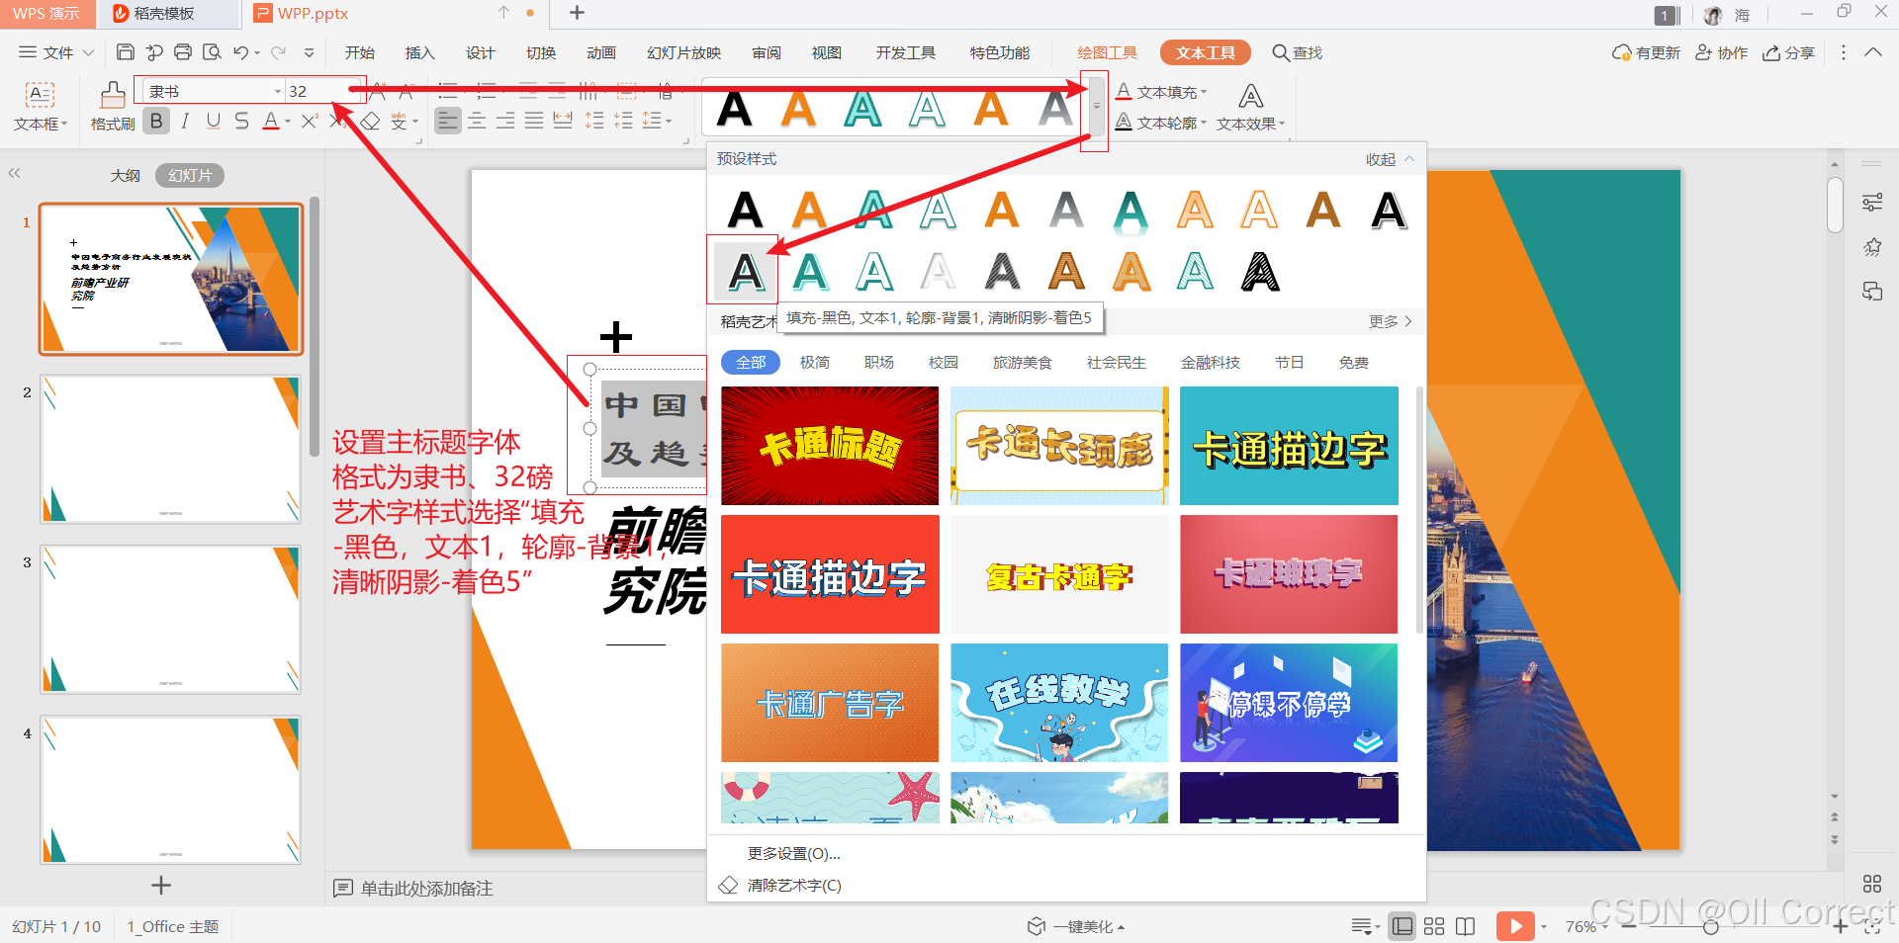This screenshot has height=943, width=1899.
Task: Click the Format Painter (格式刷) brush icon
Action: pos(113,97)
